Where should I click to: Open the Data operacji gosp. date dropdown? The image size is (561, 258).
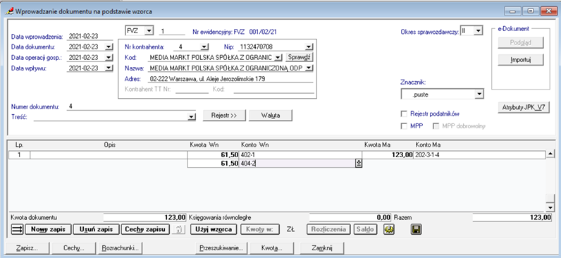point(109,58)
